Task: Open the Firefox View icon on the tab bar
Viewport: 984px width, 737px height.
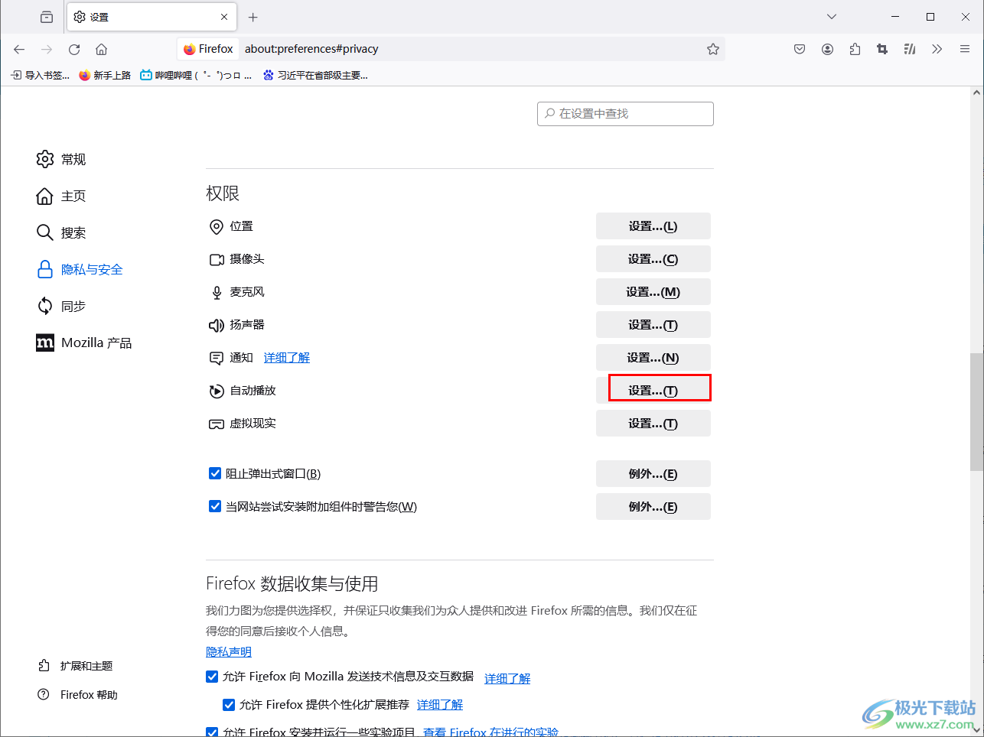Action: point(47,17)
